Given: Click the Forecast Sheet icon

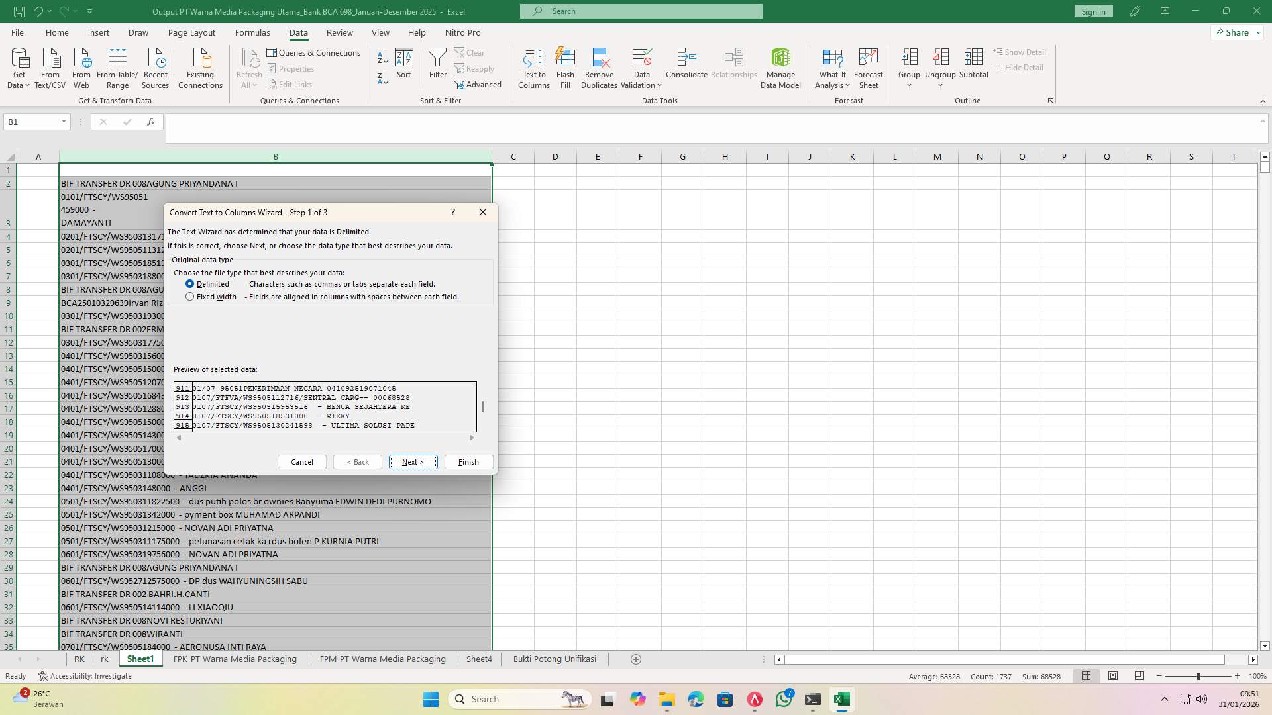Looking at the screenshot, I should coord(868,66).
